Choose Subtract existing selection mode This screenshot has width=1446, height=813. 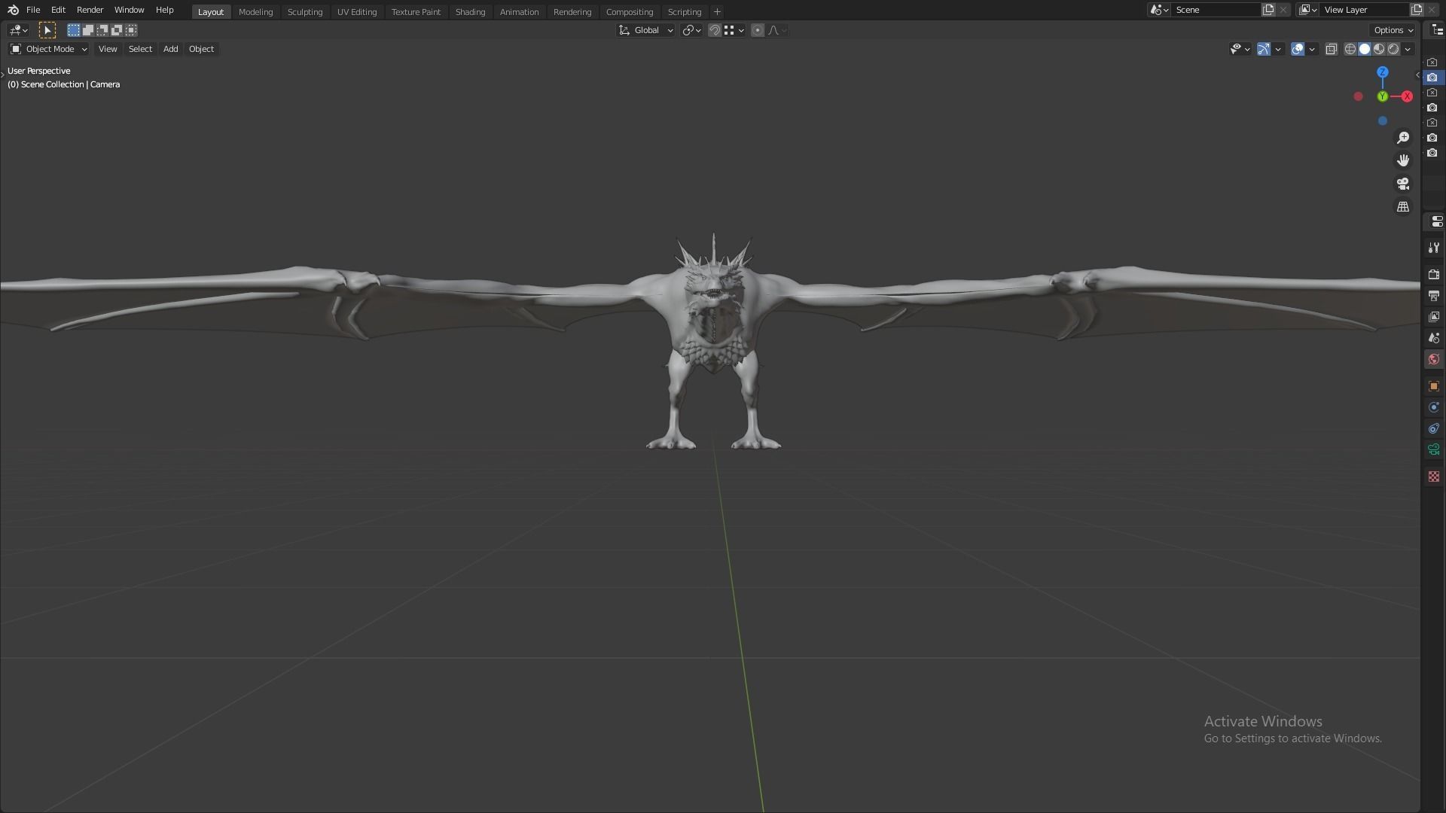coord(102,30)
